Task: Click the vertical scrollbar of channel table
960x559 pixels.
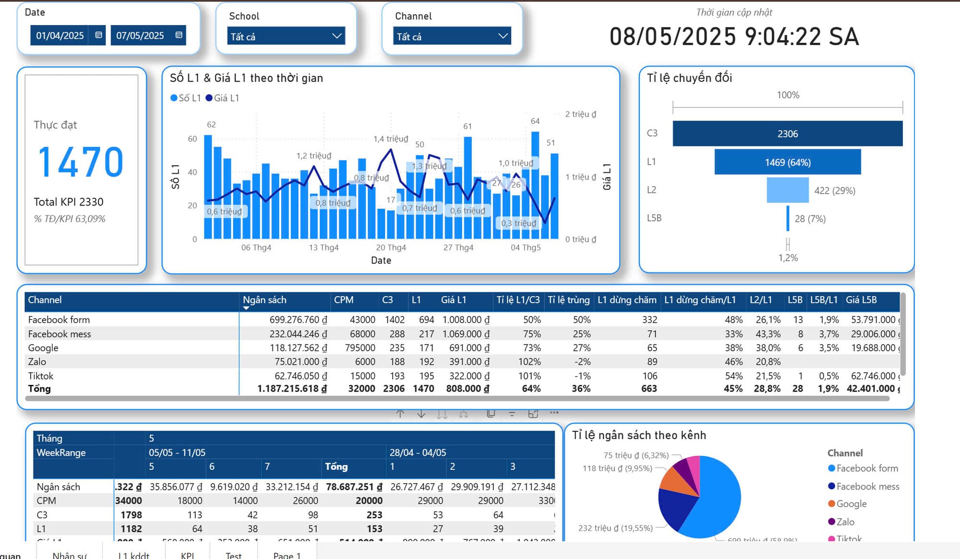Action: point(903,335)
